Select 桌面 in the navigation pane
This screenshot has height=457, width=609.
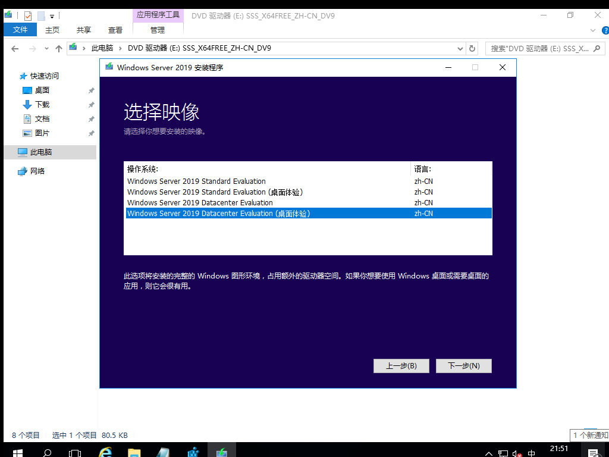tap(42, 90)
